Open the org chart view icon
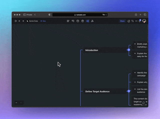This screenshot has width=160, height=119. [x=92, y=21]
